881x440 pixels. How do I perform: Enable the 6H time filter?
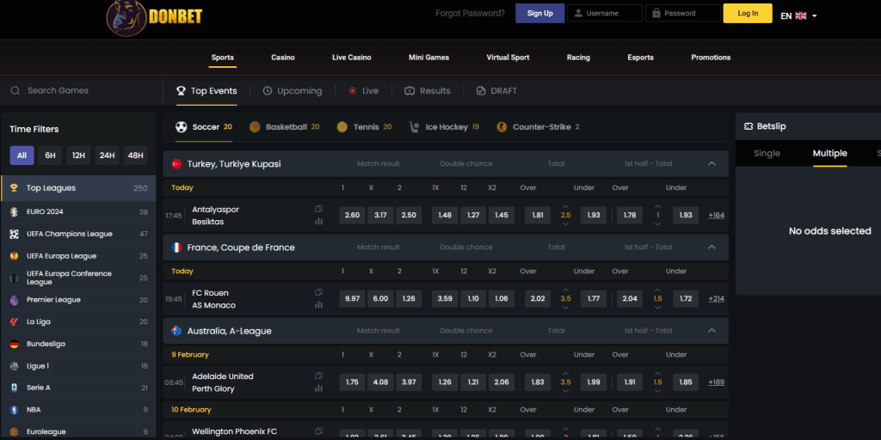(51, 156)
